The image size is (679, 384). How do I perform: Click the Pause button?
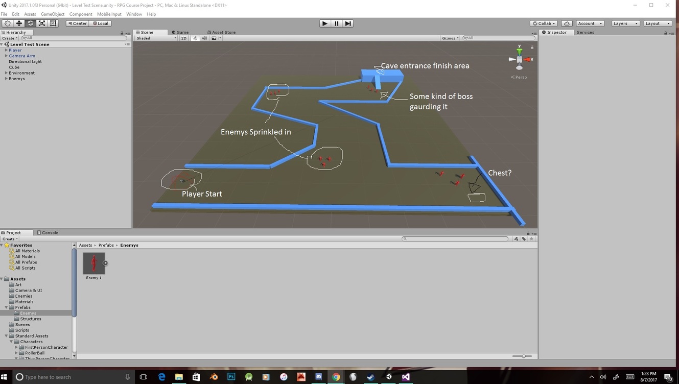pos(337,23)
